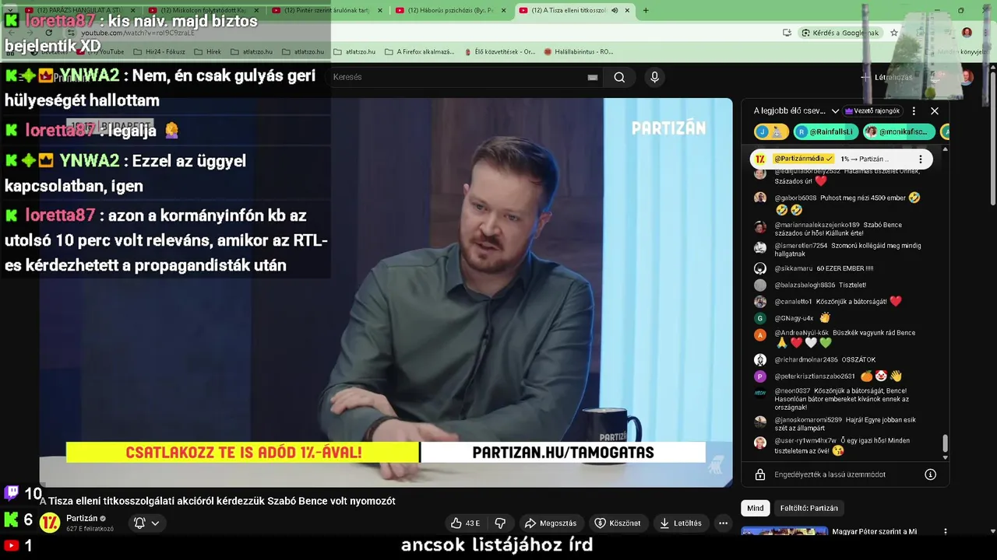
Task: Select the 'Mind' filter chip
Action: pos(756,508)
